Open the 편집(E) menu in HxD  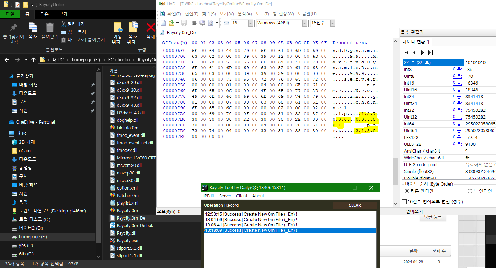[192, 14]
